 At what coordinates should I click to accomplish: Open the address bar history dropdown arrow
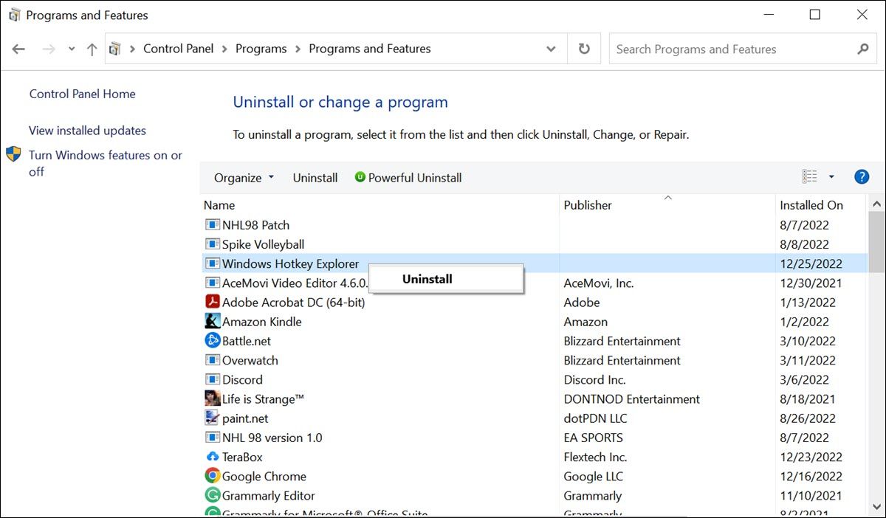[551, 48]
